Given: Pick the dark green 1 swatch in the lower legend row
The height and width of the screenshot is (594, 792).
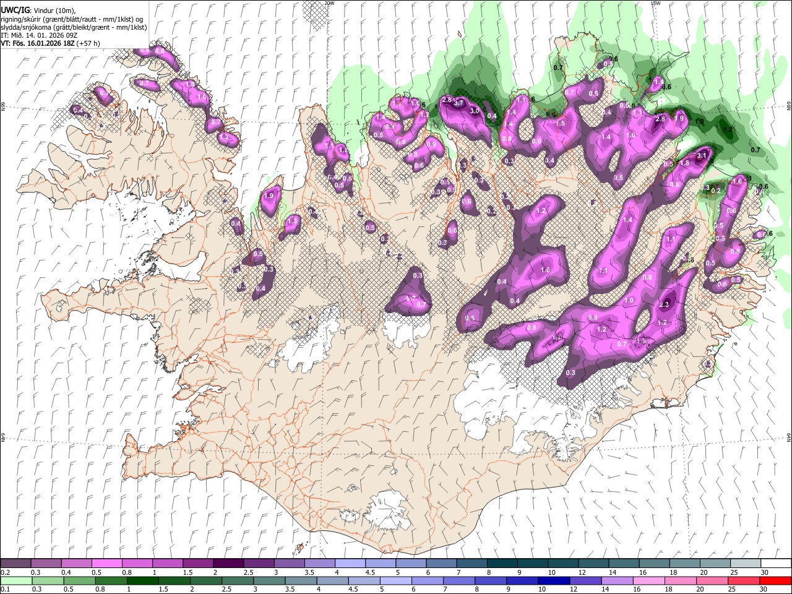Looking at the screenshot, I should click(143, 580).
